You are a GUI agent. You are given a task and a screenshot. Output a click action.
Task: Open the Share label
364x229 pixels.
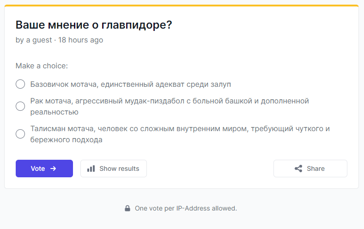click(x=315, y=169)
